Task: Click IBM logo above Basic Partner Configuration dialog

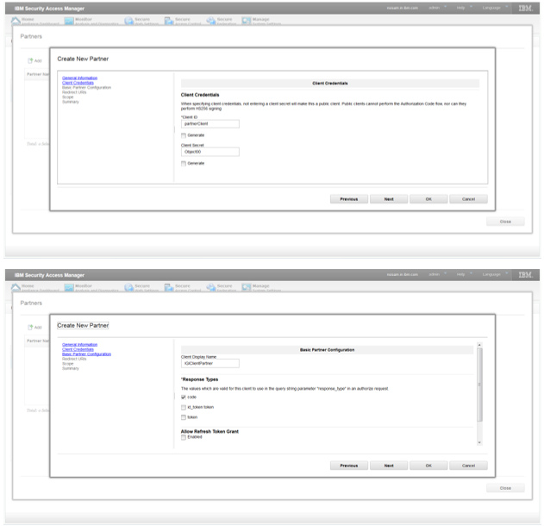Action: [x=525, y=275]
